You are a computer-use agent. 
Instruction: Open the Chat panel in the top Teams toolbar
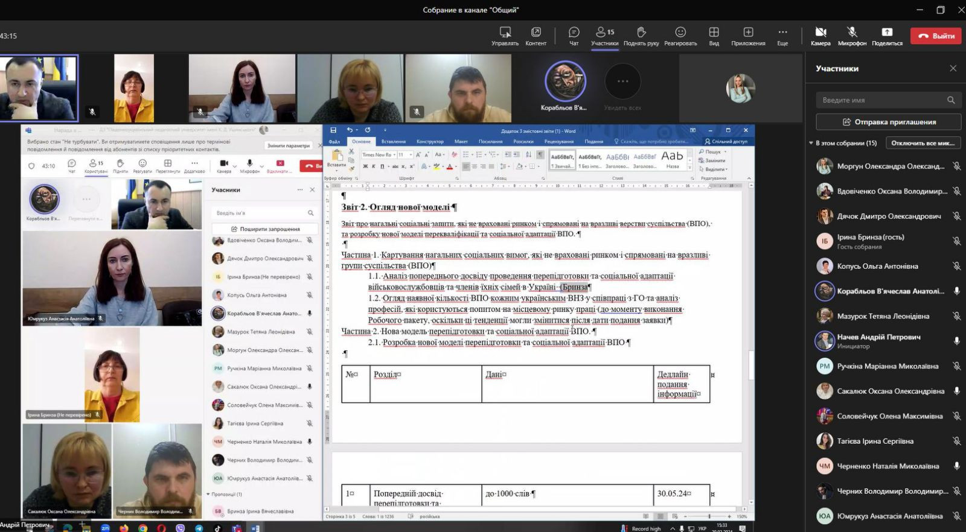pyautogui.click(x=574, y=36)
